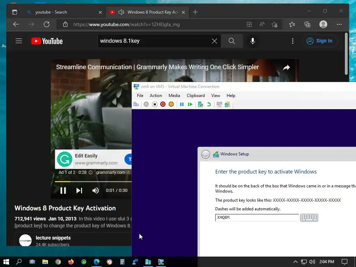Open Clipboard menu in VM Connection
The height and width of the screenshot is (267, 356).
(x=195, y=96)
